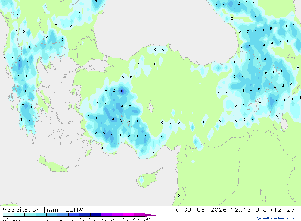Image resolution: width=301 pixels, height=221 pixels.
Task: Click the 1–2 mm legend color box
Action: pos(30,215)
